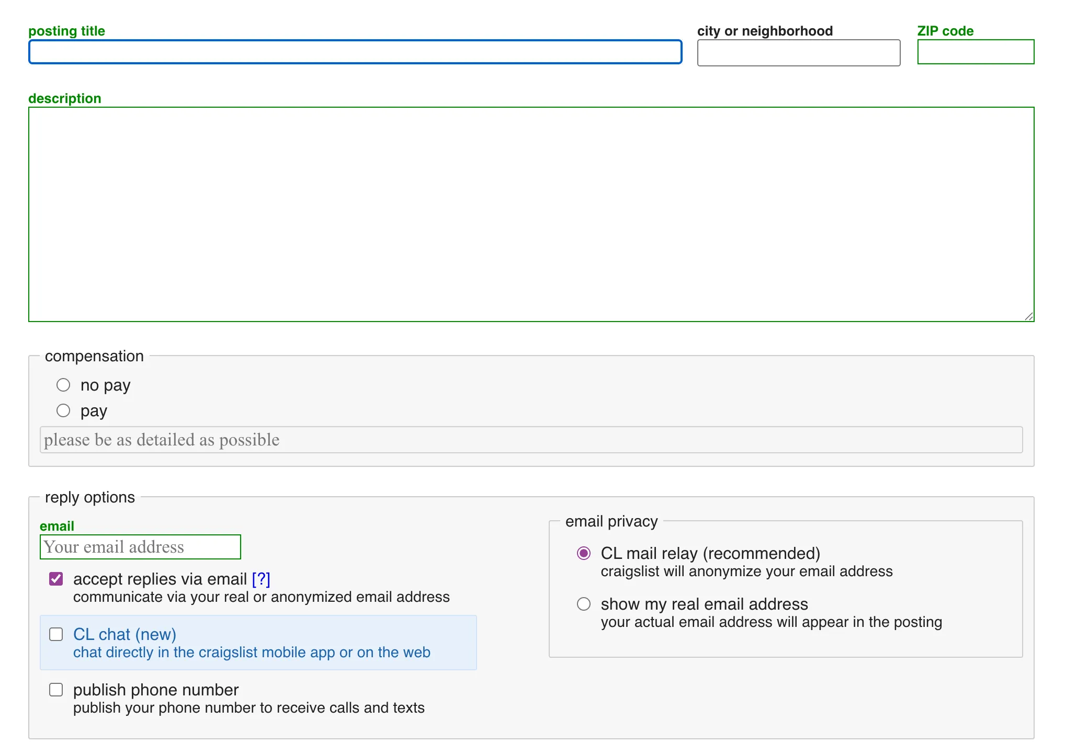Click the posting title input field
The width and height of the screenshot is (1088, 755).
coord(355,52)
